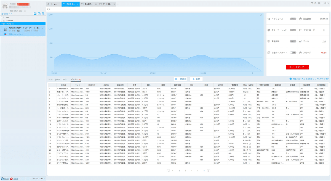Toggle the スケジュール switch
Viewport: 331px width, 181px height.
(x=293, y=19)
